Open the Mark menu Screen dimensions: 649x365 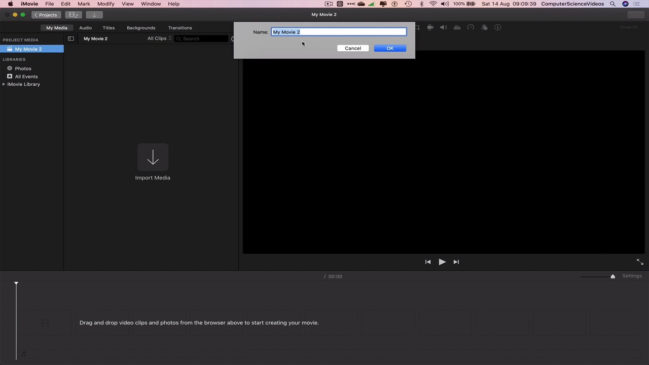84,4
